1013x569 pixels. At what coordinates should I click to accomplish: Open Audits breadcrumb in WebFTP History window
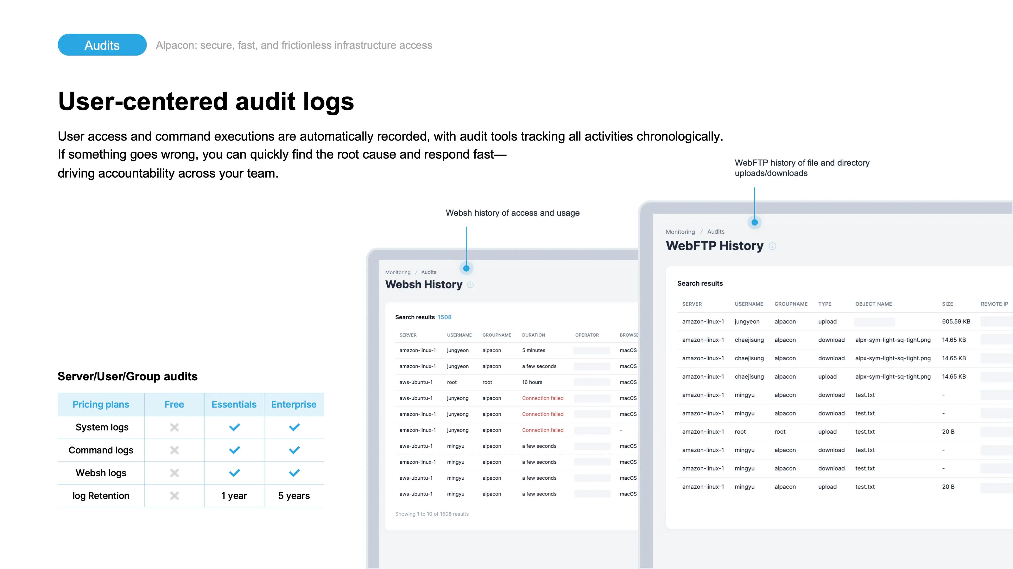coord(716,232)
